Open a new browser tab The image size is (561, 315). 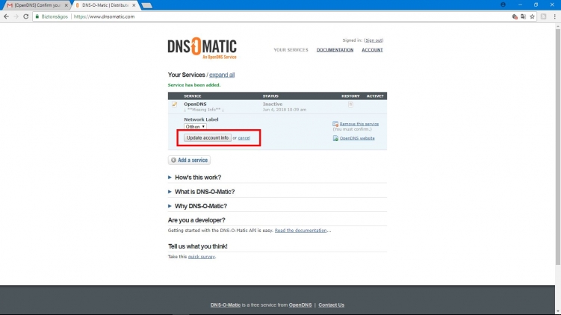(x=146, y=5)
